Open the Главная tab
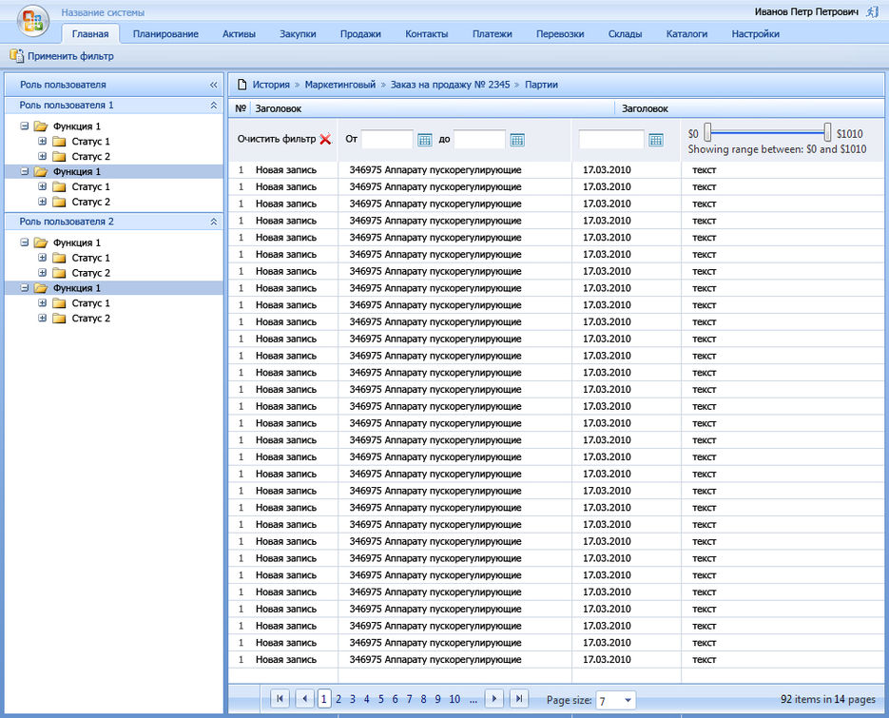This screenshot has height=718, width=889. coord(90,33)
